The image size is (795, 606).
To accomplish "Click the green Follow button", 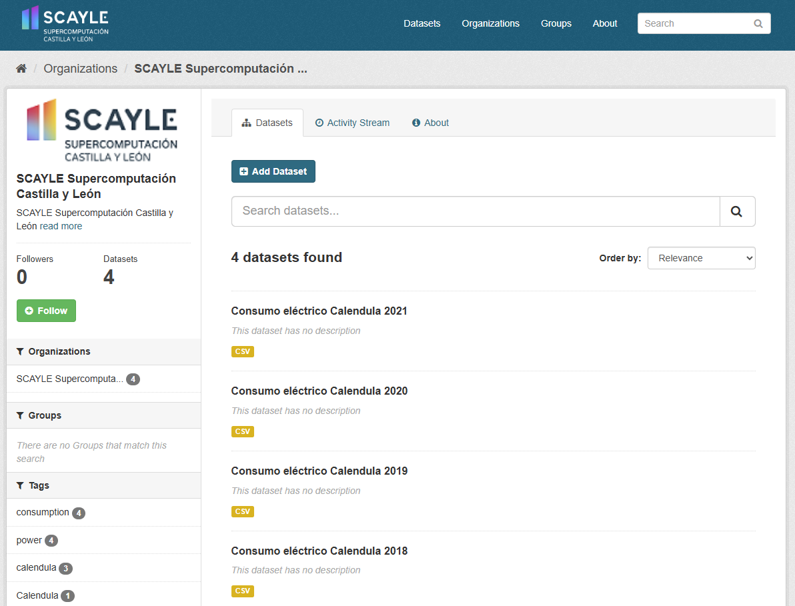I will (x=46, y=311).
